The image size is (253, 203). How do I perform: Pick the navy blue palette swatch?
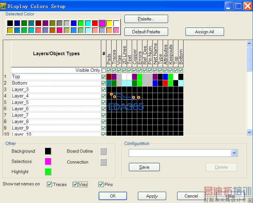(17, 23)
